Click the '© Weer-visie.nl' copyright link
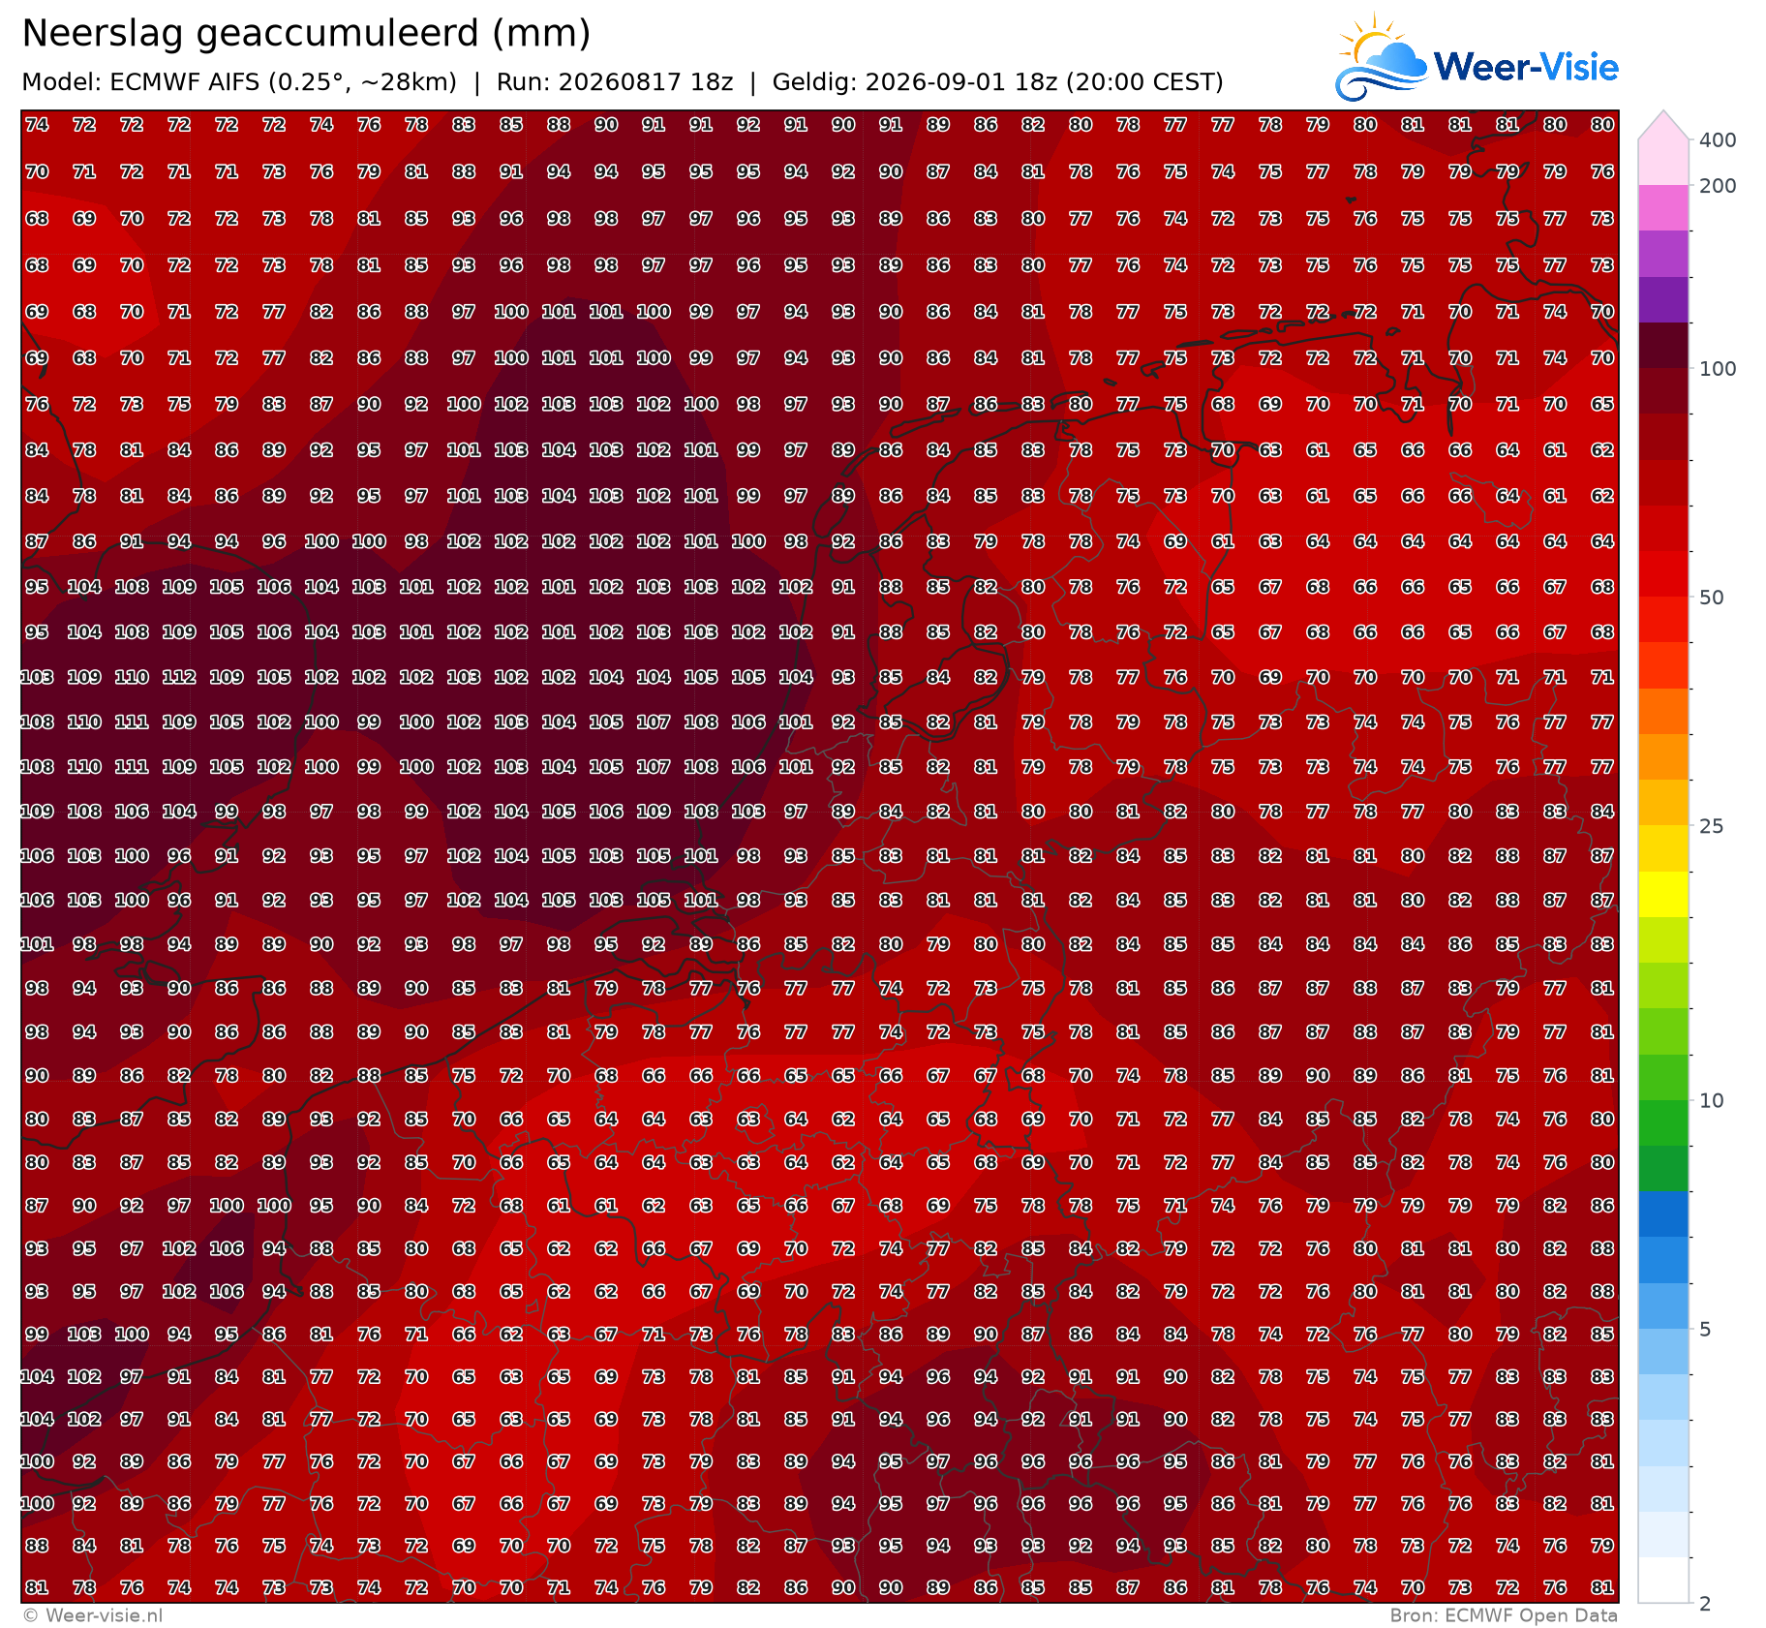This screenshot has width=1766, height=1628. [93, 1615]
